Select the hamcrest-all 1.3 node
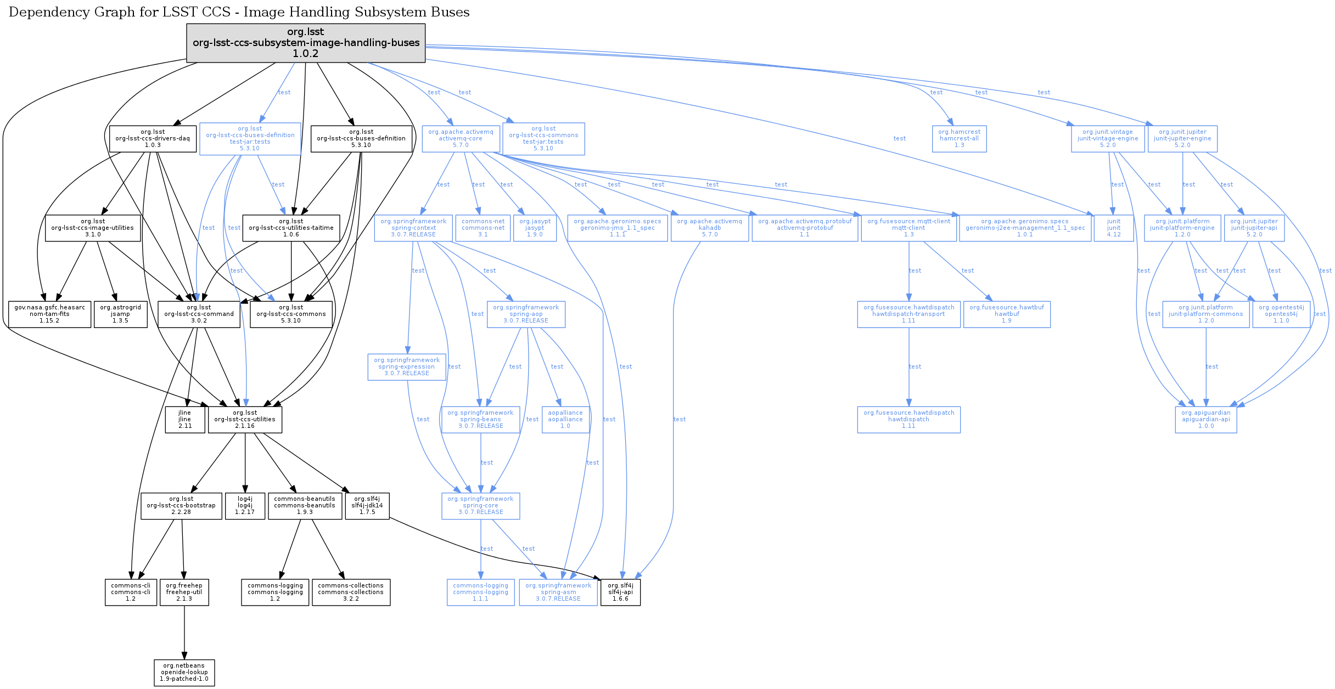The width and height of the screenshot is (1335, 689). [959, 139]
